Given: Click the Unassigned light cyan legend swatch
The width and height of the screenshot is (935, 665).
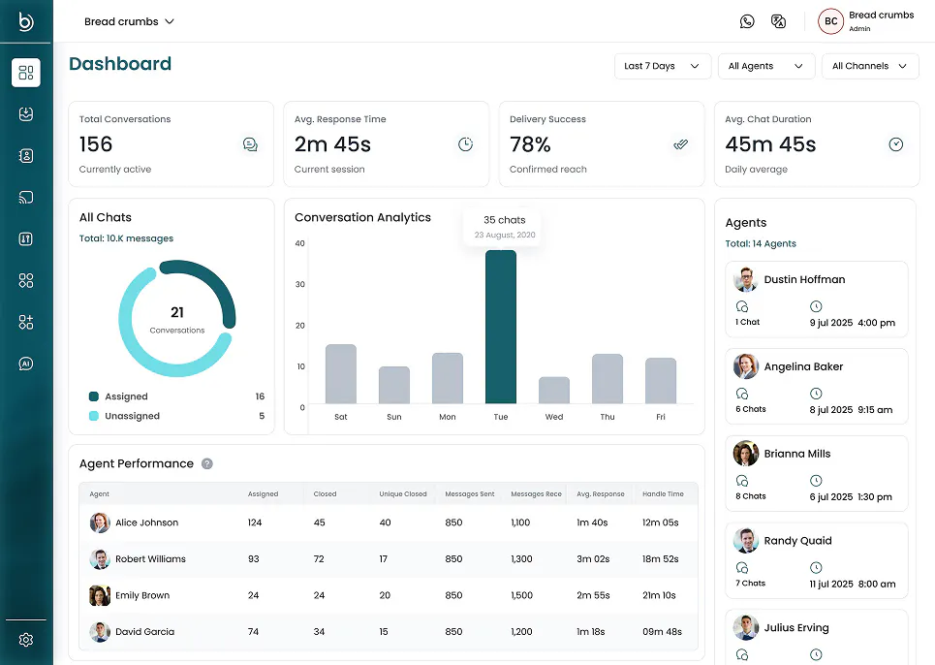Looking at the screenshot, I should pos(94,416).
